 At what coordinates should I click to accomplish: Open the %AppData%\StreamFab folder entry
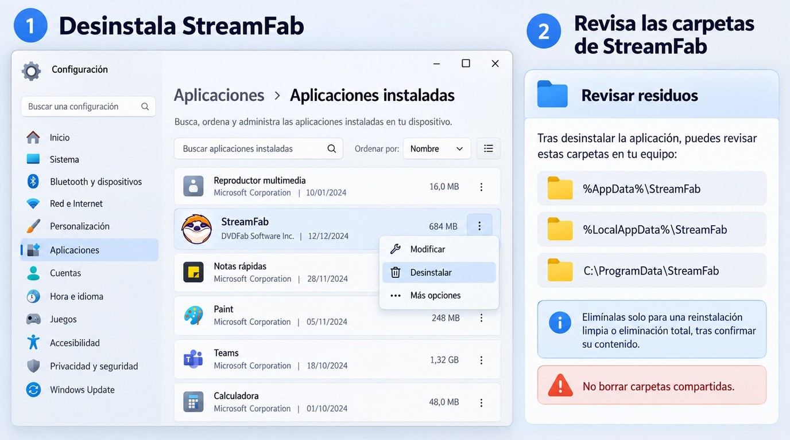point(652,188)
